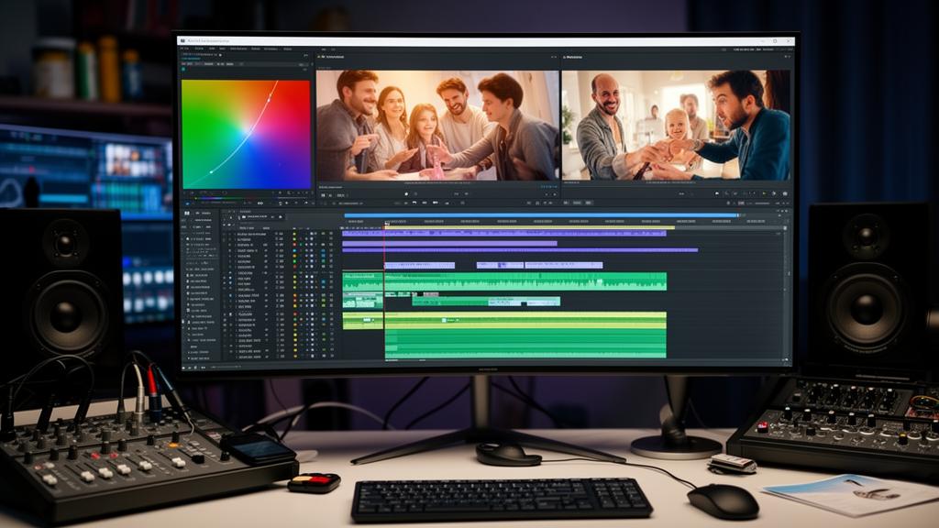Select the large green audio waveform clip
Screen dimensions: 939x528
point(525,281)
